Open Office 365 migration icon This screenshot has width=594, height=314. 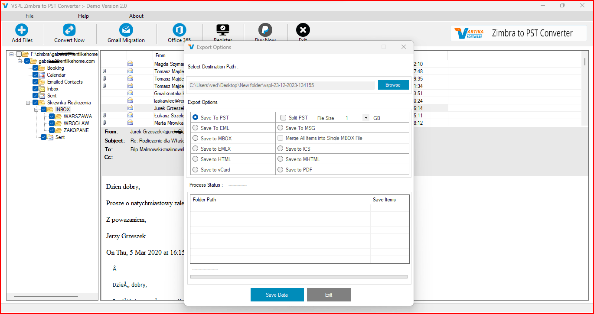[x=179, y=30]
